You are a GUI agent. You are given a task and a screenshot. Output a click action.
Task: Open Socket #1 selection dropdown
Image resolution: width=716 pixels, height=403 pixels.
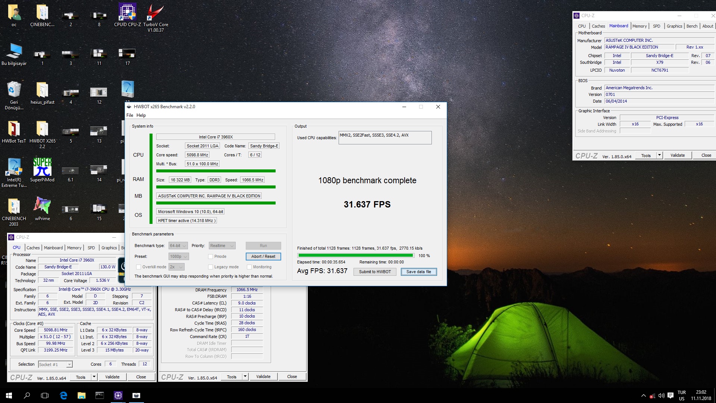click(x=55, y=365)
